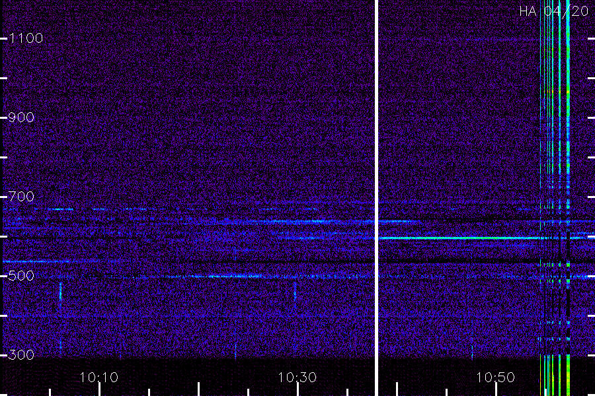Click the 1100 frequency axis label

(26, 38)
